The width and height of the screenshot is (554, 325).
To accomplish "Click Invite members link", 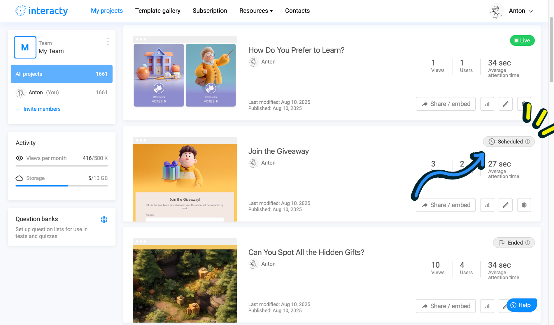I will point(38,109).
